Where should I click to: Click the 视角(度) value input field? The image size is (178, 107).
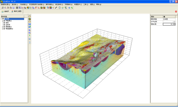pyautogui.click(x=169, y=24)
